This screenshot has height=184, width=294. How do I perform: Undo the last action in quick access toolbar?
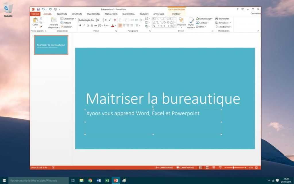click(x=43, y=9)
